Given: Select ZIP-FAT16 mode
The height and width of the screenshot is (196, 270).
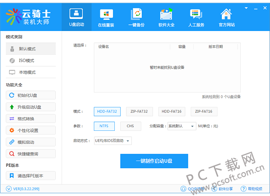Looking at the screenshot, I should 204,111.
